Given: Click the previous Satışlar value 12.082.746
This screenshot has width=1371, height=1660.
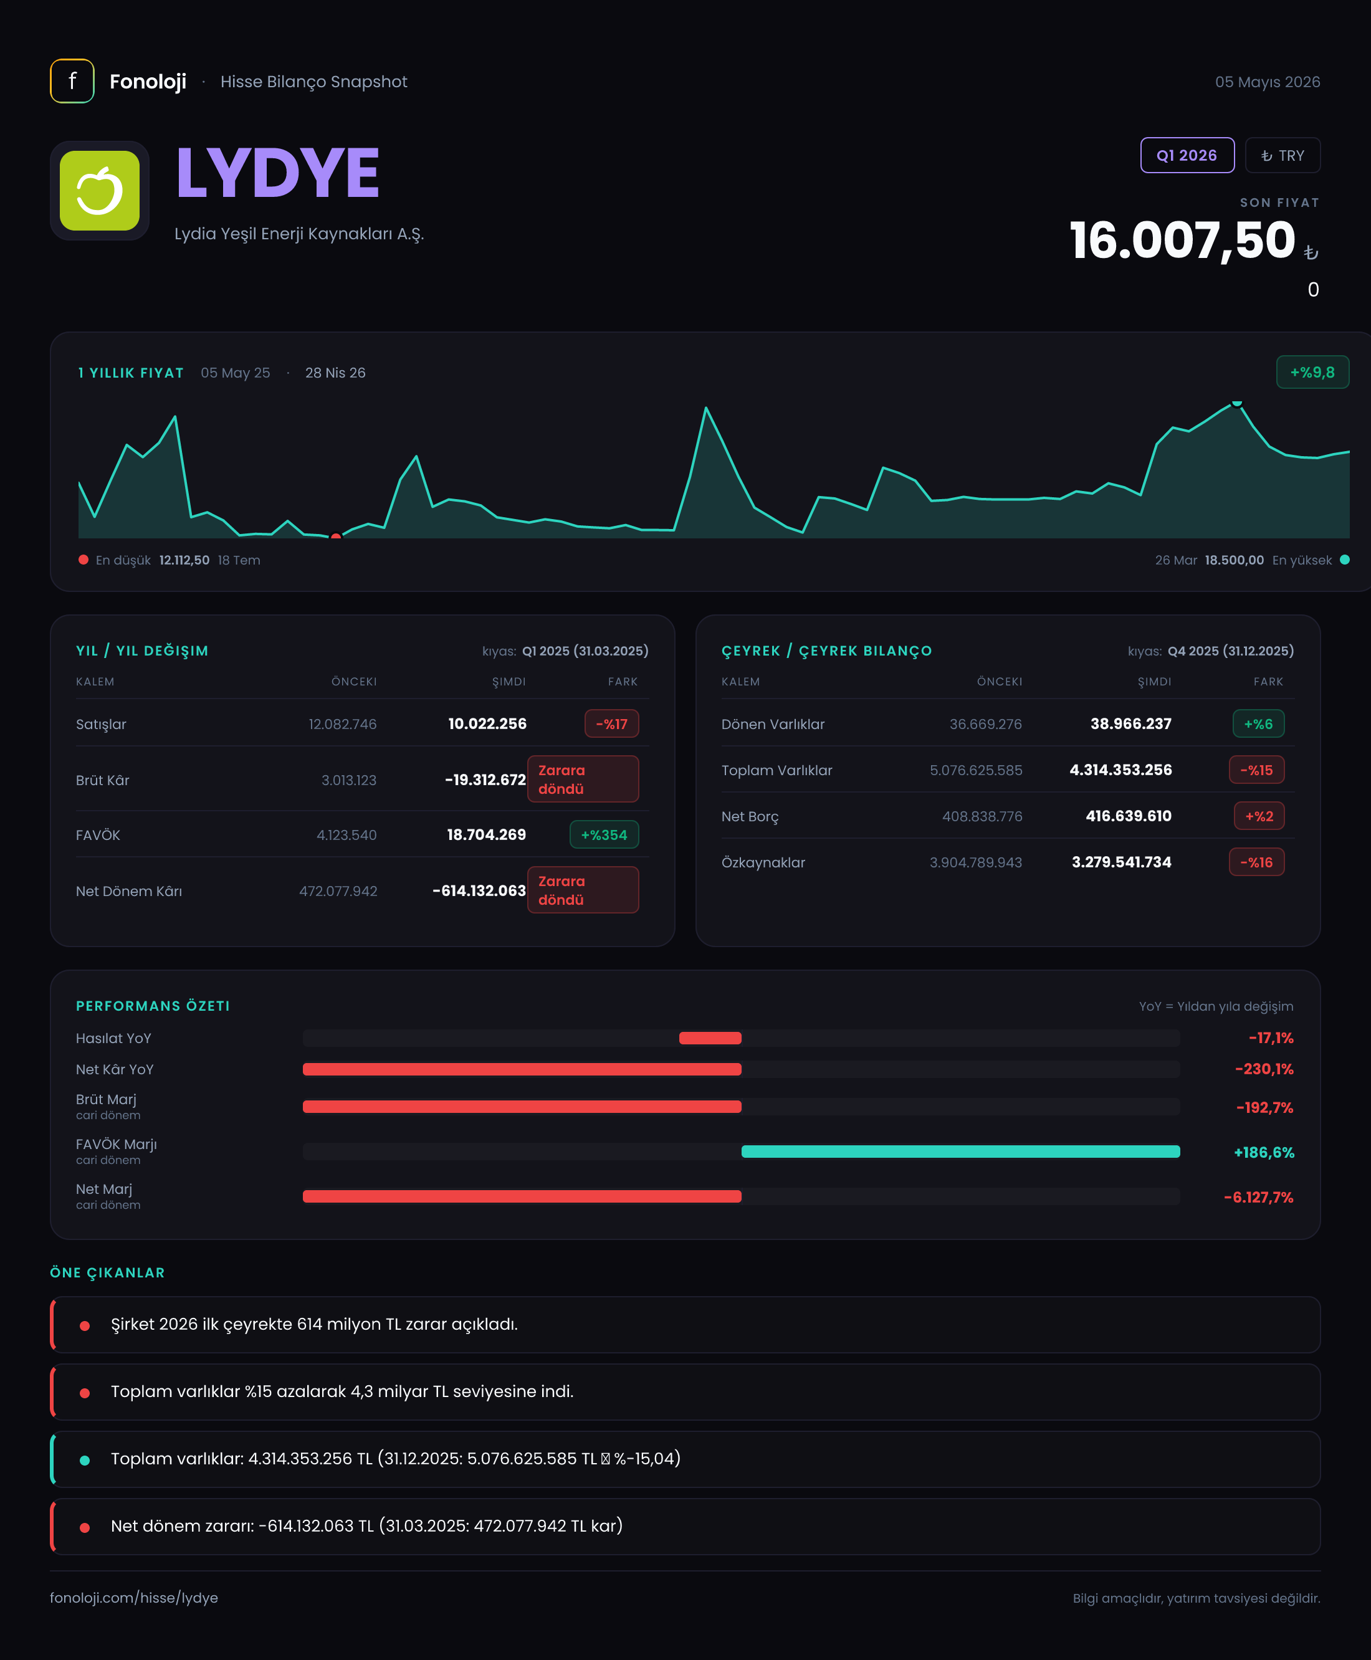Looking at the screenshot, I should click(x=343, y=724).
